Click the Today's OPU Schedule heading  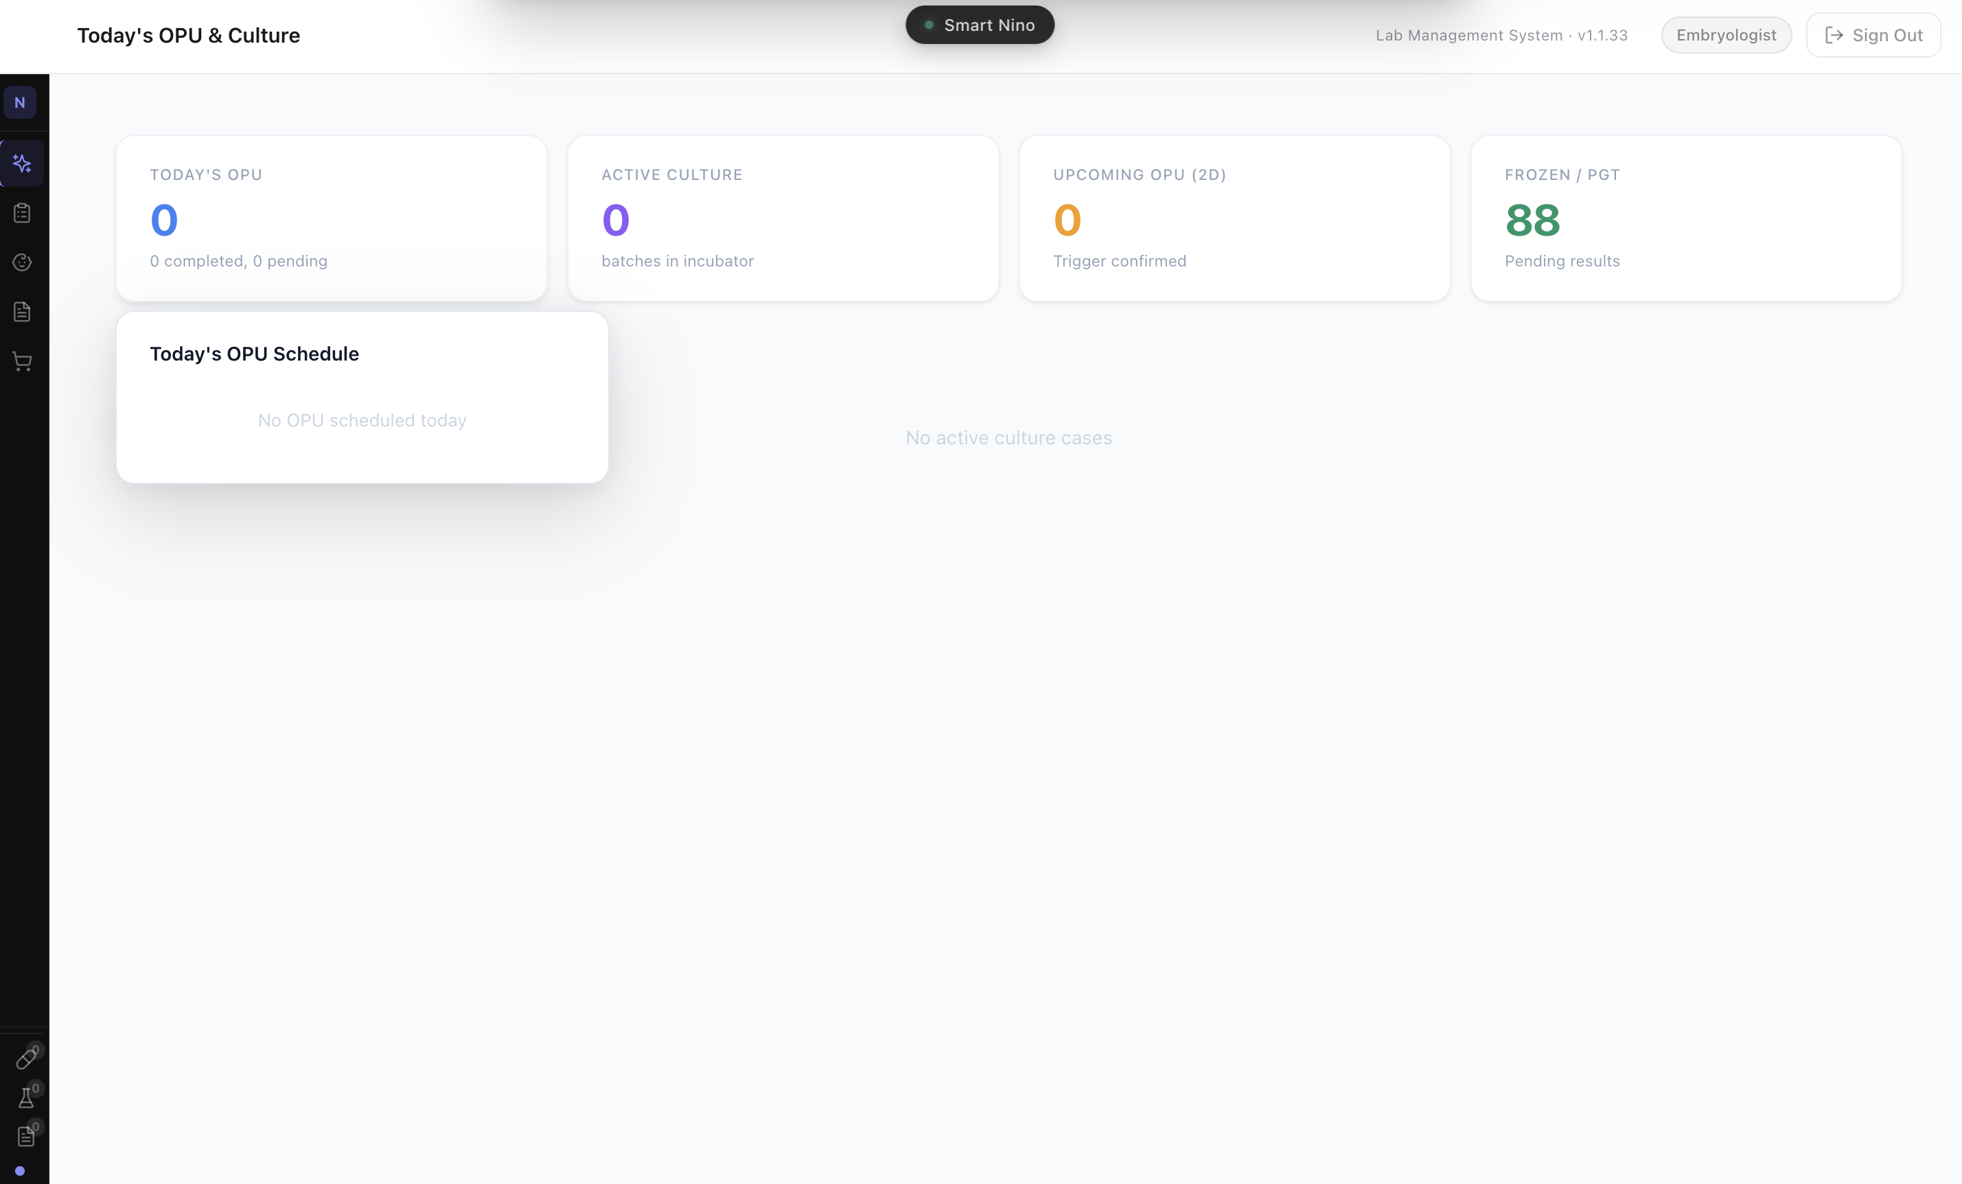click(x=254, y=354)
